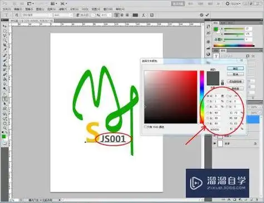Viewport: 264px width, 203px height.
Task: Switch to the Essentials workspace button
Action: click(x=178, y=3)
